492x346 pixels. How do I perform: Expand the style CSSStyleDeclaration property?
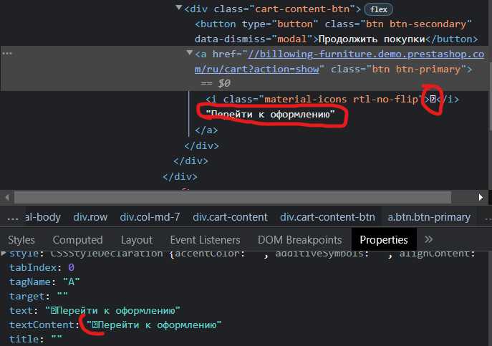click(4, 253)
